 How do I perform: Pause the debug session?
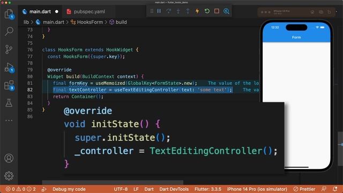coord(159,11)
